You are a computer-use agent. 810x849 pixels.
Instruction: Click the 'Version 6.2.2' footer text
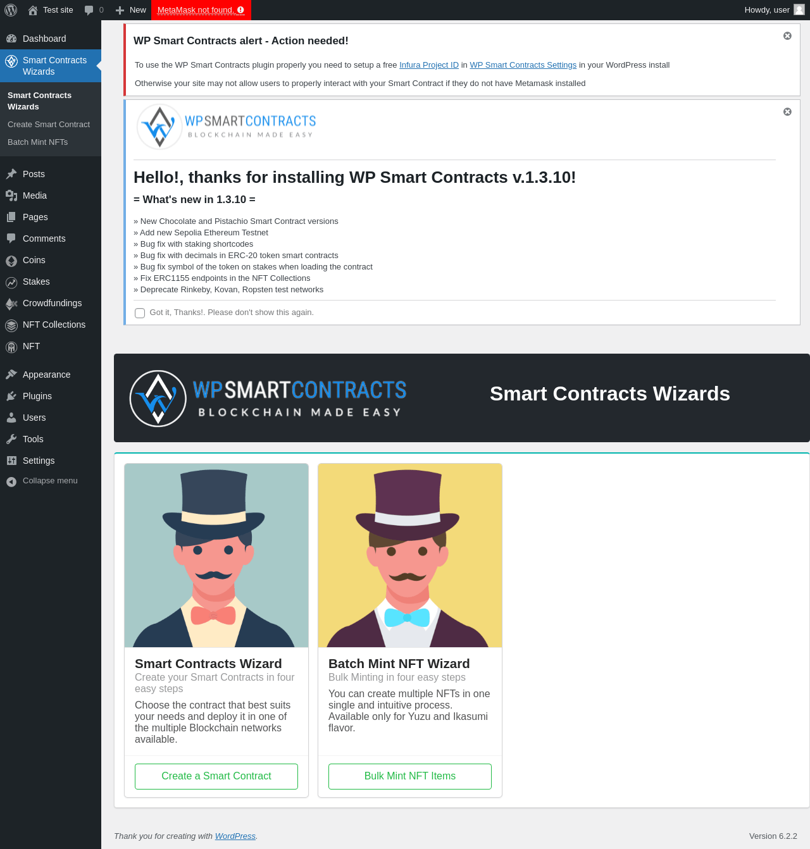pyautogui.click(x=773, y=836)
